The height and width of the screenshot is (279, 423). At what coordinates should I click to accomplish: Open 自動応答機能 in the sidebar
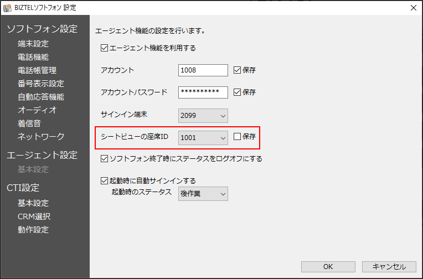pyautogui.click(x=41, y=96)
